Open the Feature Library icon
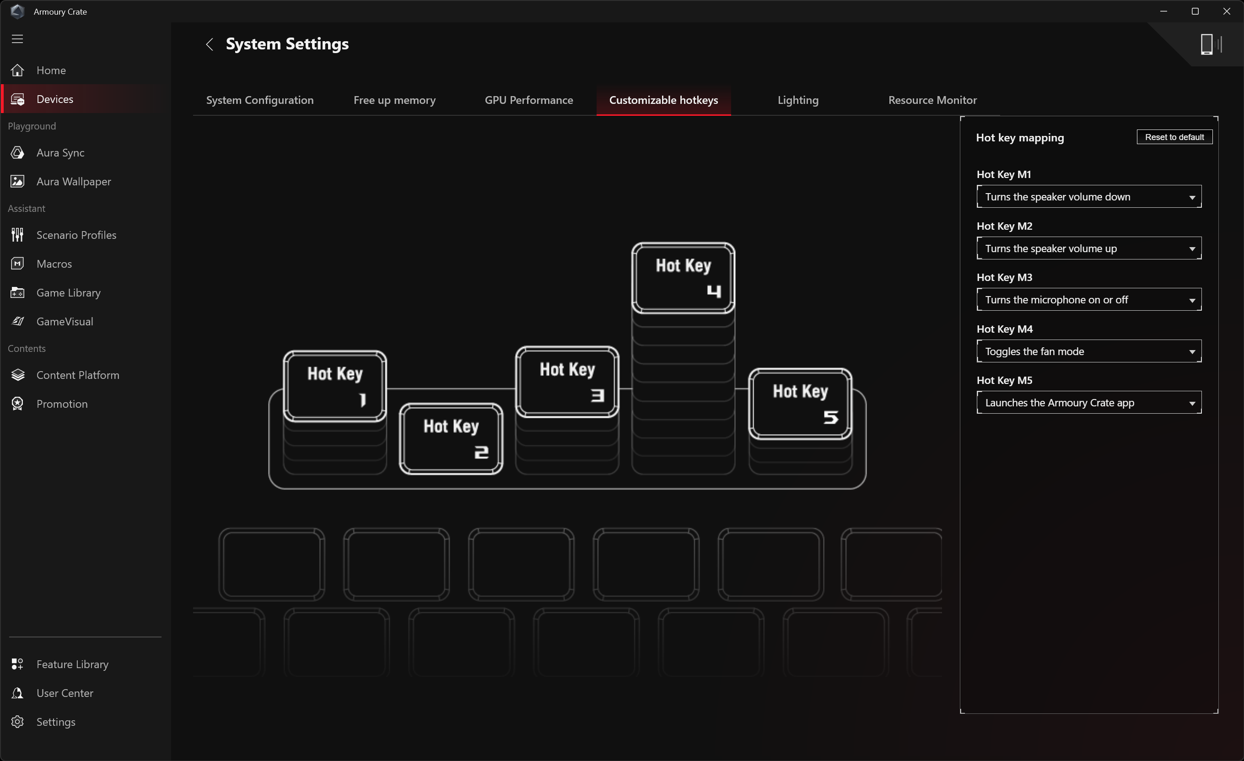Image resolution: width=1244 pixels, height=761 pixels. [18, 664]
